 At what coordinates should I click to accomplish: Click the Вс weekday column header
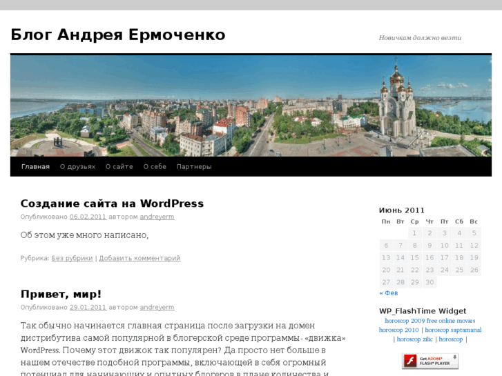click(x=474, y=221)
